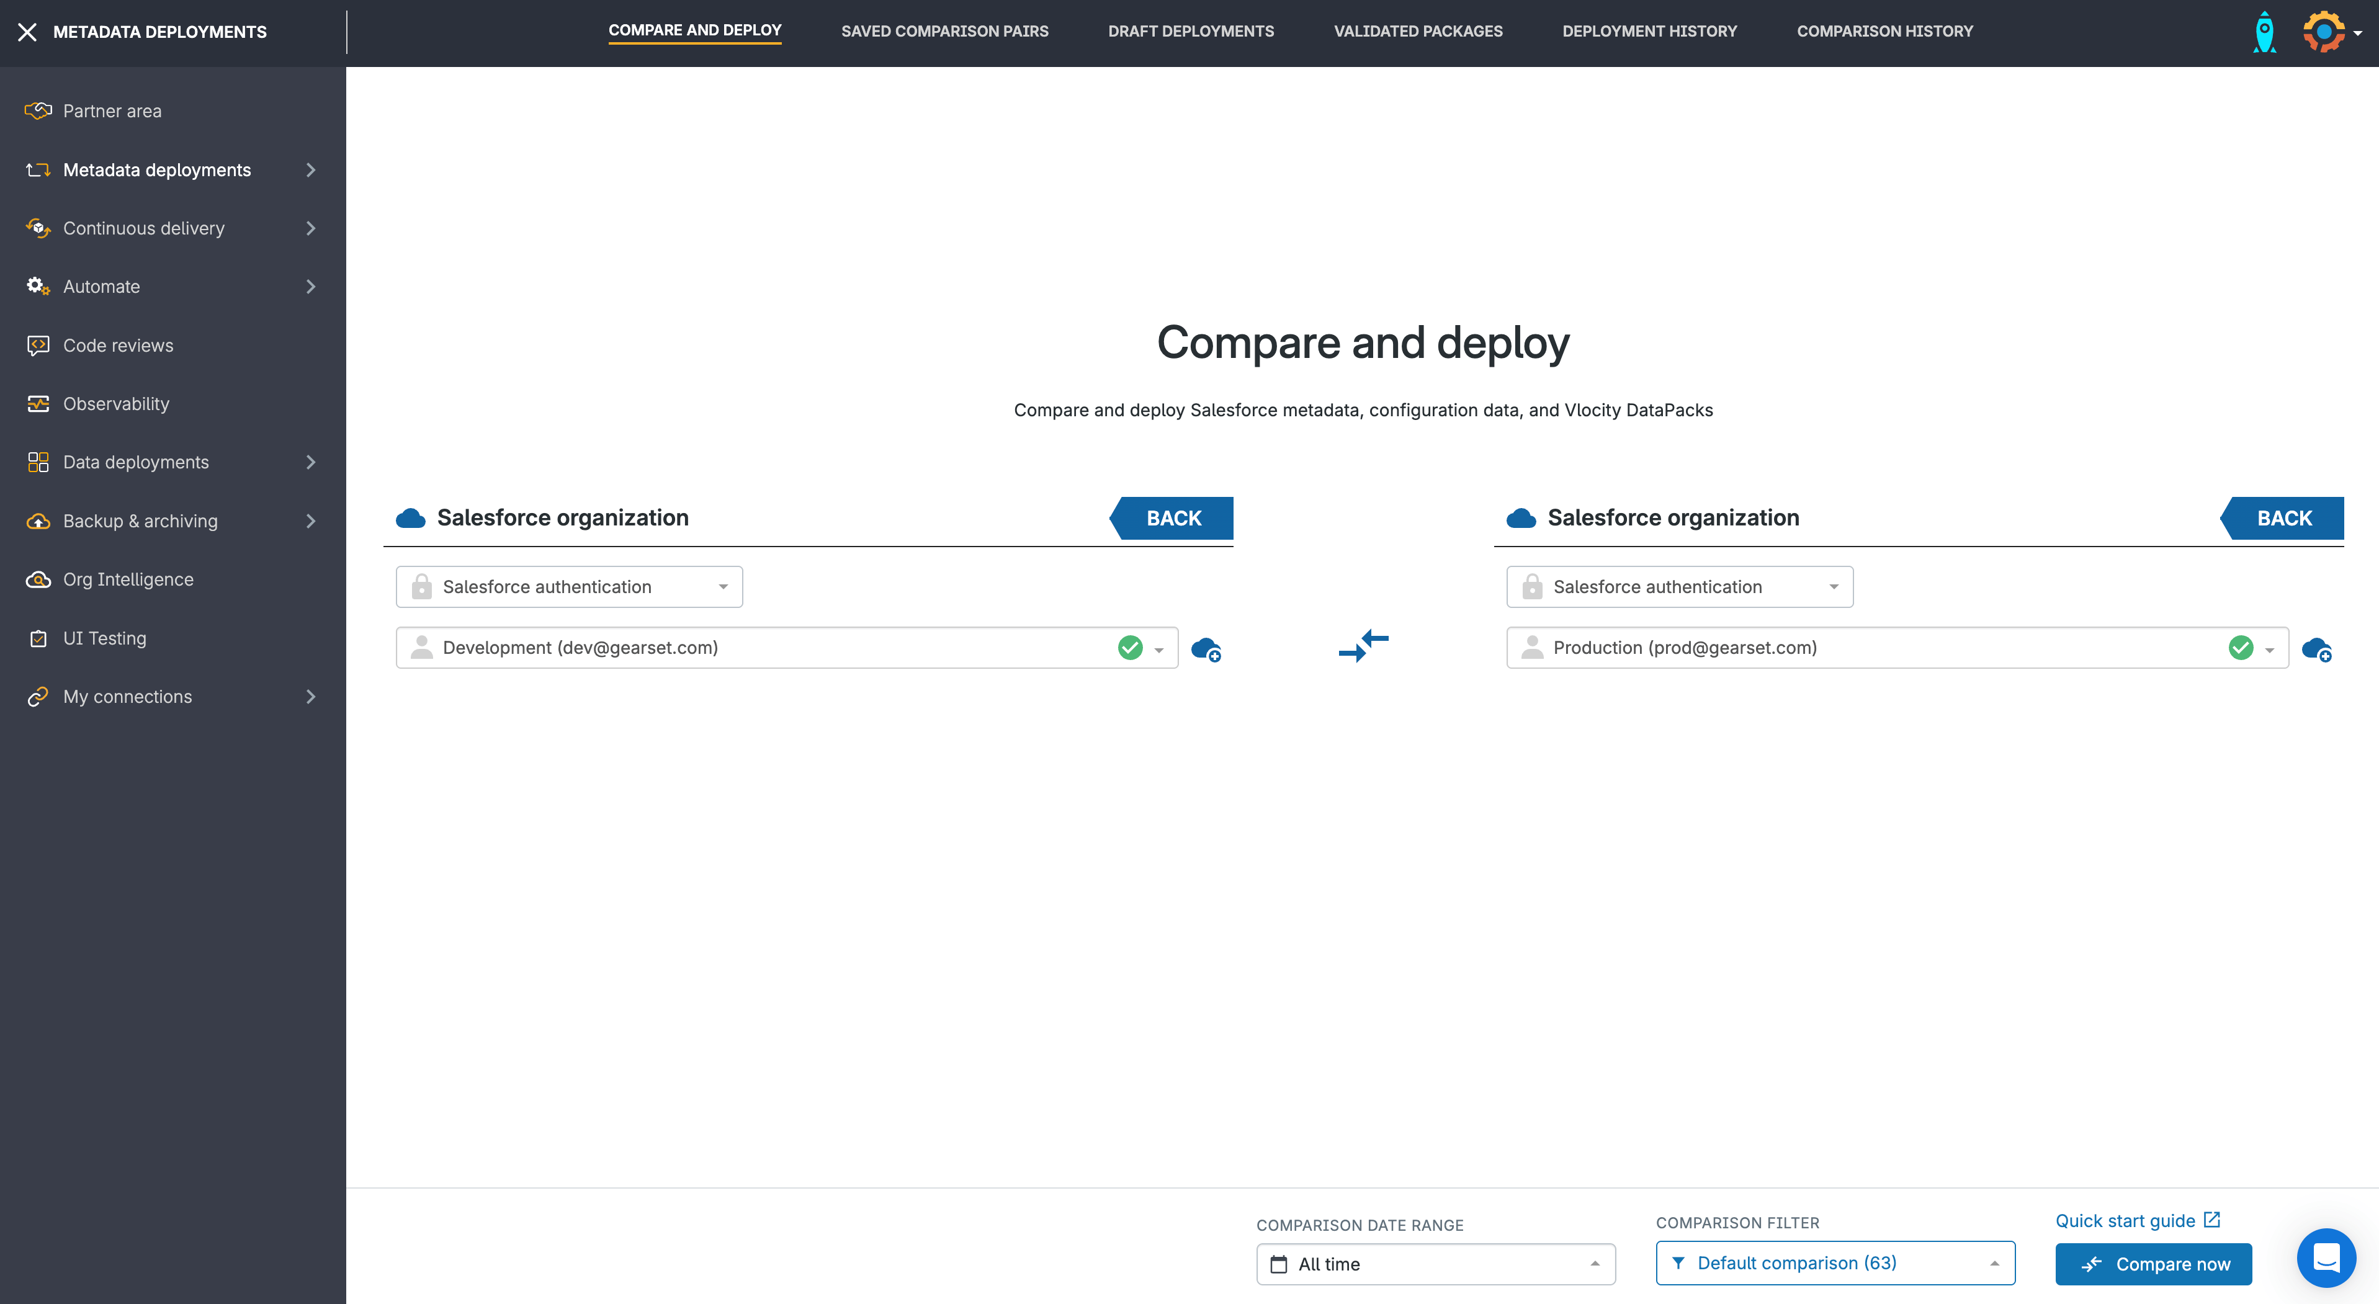Swap source and target organizations
Screen dimensions: 2379x1304
point(1363,648)
